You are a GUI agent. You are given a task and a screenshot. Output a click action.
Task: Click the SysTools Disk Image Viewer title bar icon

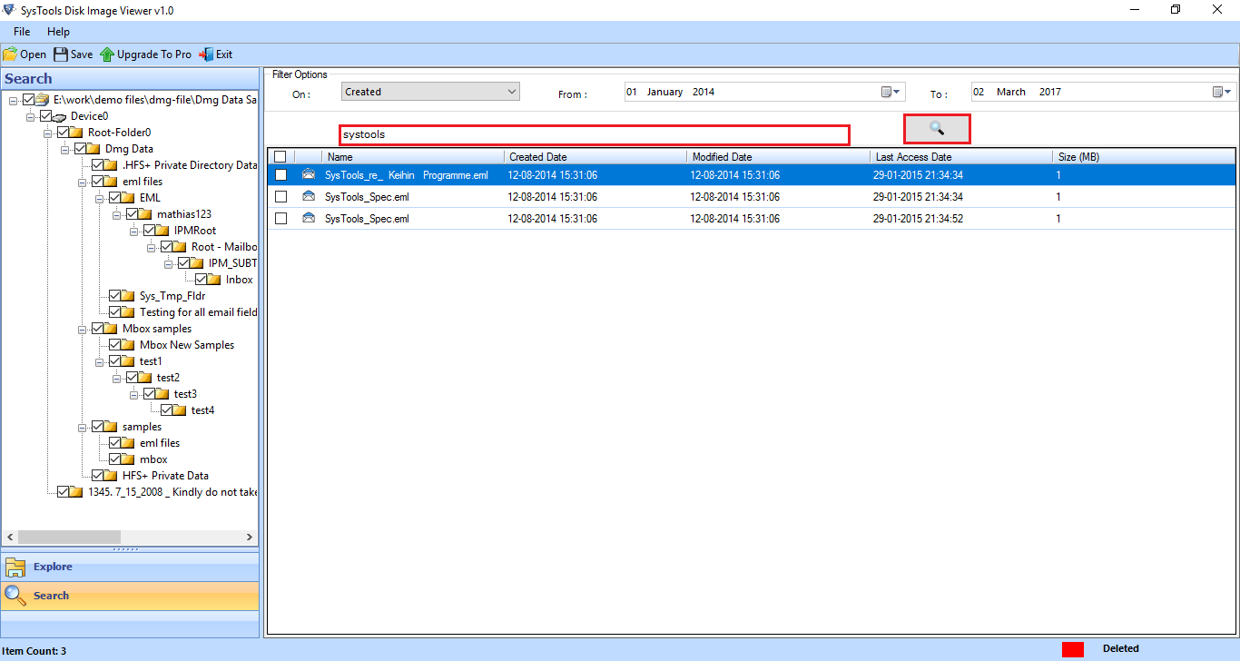pos(8,9)
